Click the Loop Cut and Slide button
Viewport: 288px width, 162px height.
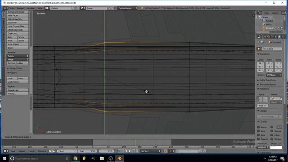tap(18, 26)
